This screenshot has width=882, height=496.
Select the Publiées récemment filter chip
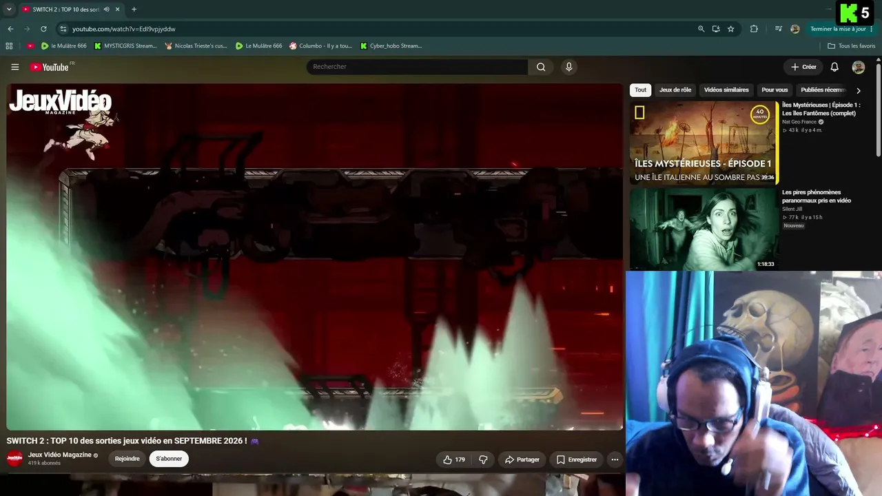823,90
